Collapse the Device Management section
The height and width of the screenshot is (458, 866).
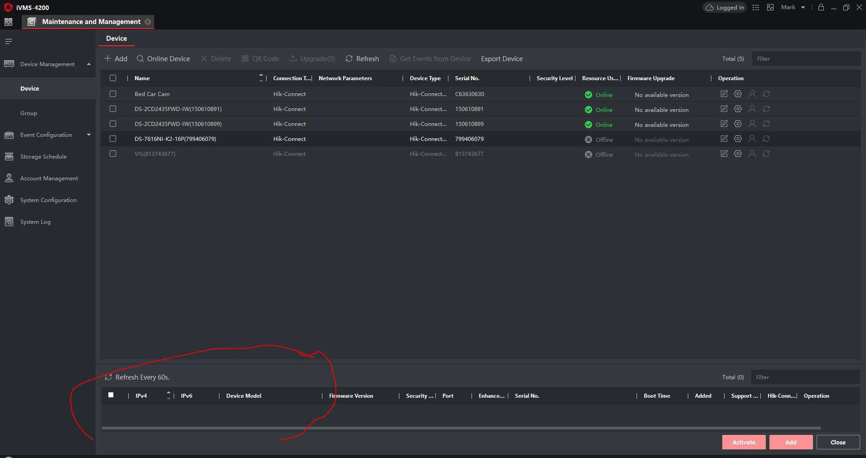[89, 64]
